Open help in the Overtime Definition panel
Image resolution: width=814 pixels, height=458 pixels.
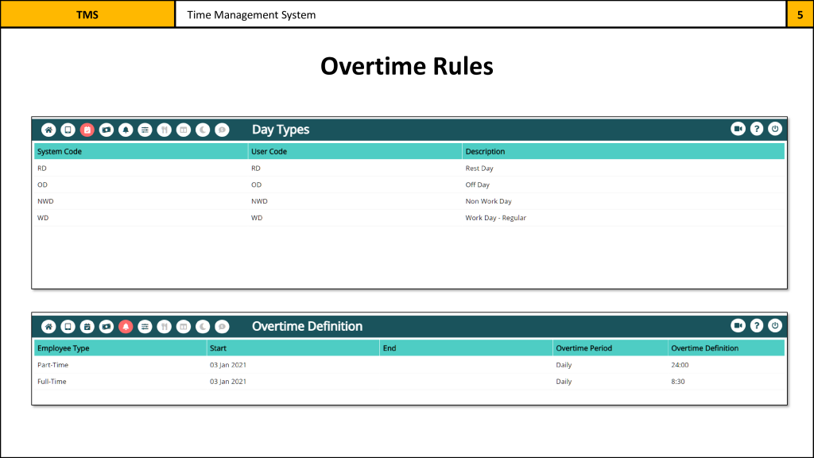tap(757, 325)
